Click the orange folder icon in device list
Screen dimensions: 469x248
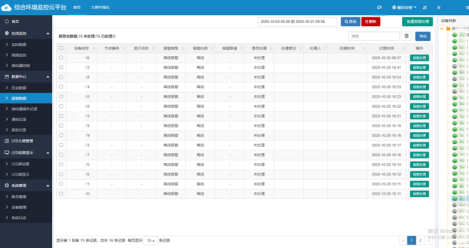point(448,28)
